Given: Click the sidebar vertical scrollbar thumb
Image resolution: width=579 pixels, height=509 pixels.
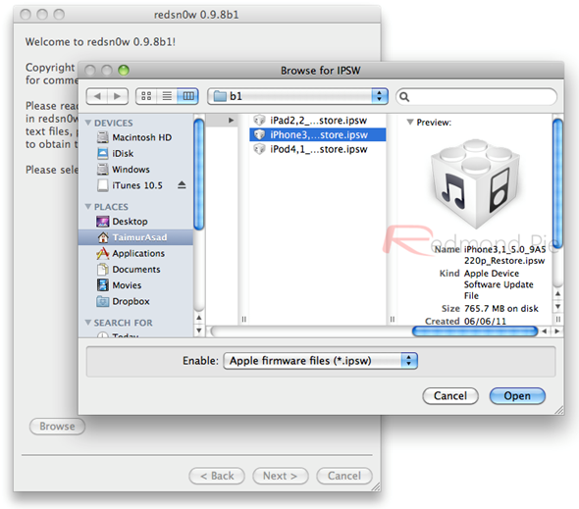Looking at the screenshot, I should point(198,174).
